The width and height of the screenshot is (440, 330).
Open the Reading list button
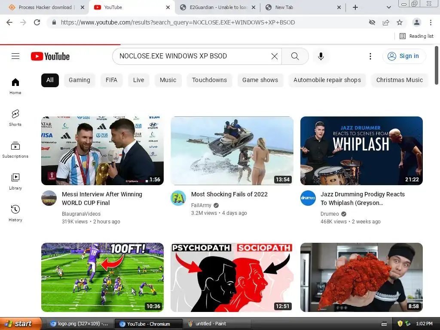coord(416,36)
